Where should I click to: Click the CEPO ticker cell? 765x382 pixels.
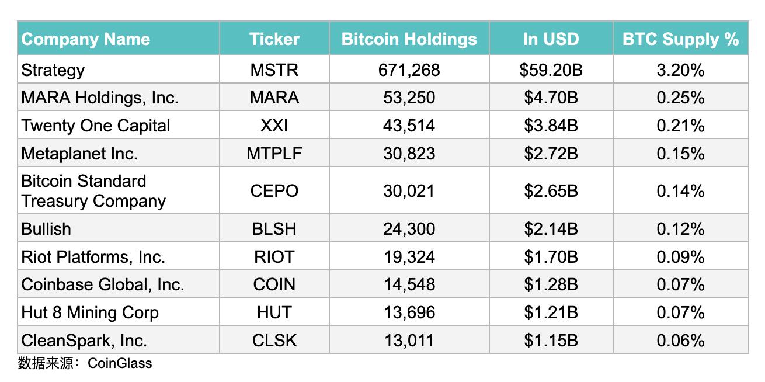[274, 191]
